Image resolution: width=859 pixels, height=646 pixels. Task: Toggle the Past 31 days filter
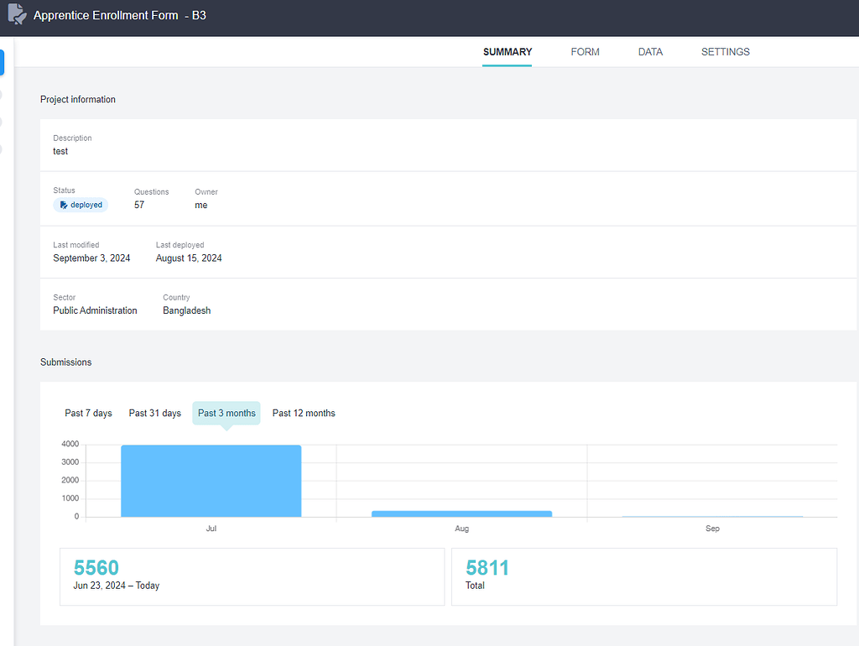[x=154, y=413]
